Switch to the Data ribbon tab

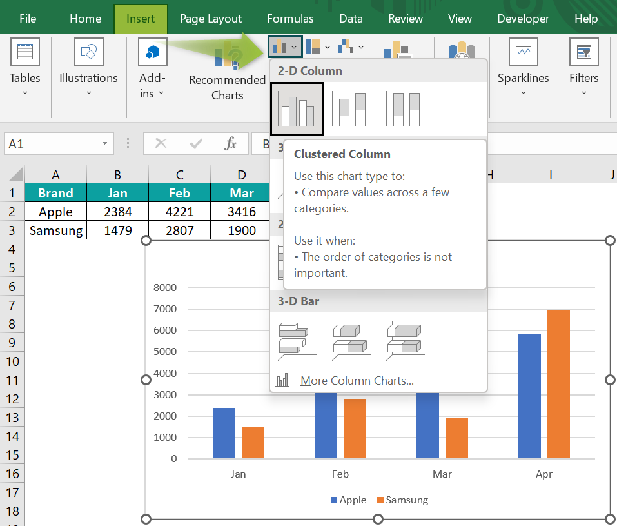tap(351, 18)
